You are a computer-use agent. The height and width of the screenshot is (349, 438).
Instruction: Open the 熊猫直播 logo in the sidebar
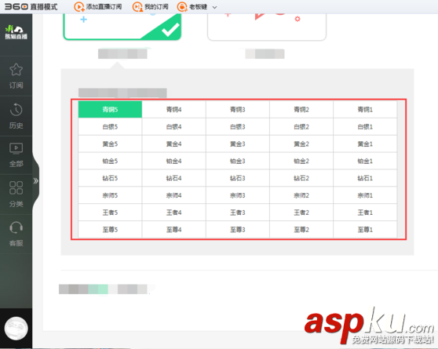16,32
